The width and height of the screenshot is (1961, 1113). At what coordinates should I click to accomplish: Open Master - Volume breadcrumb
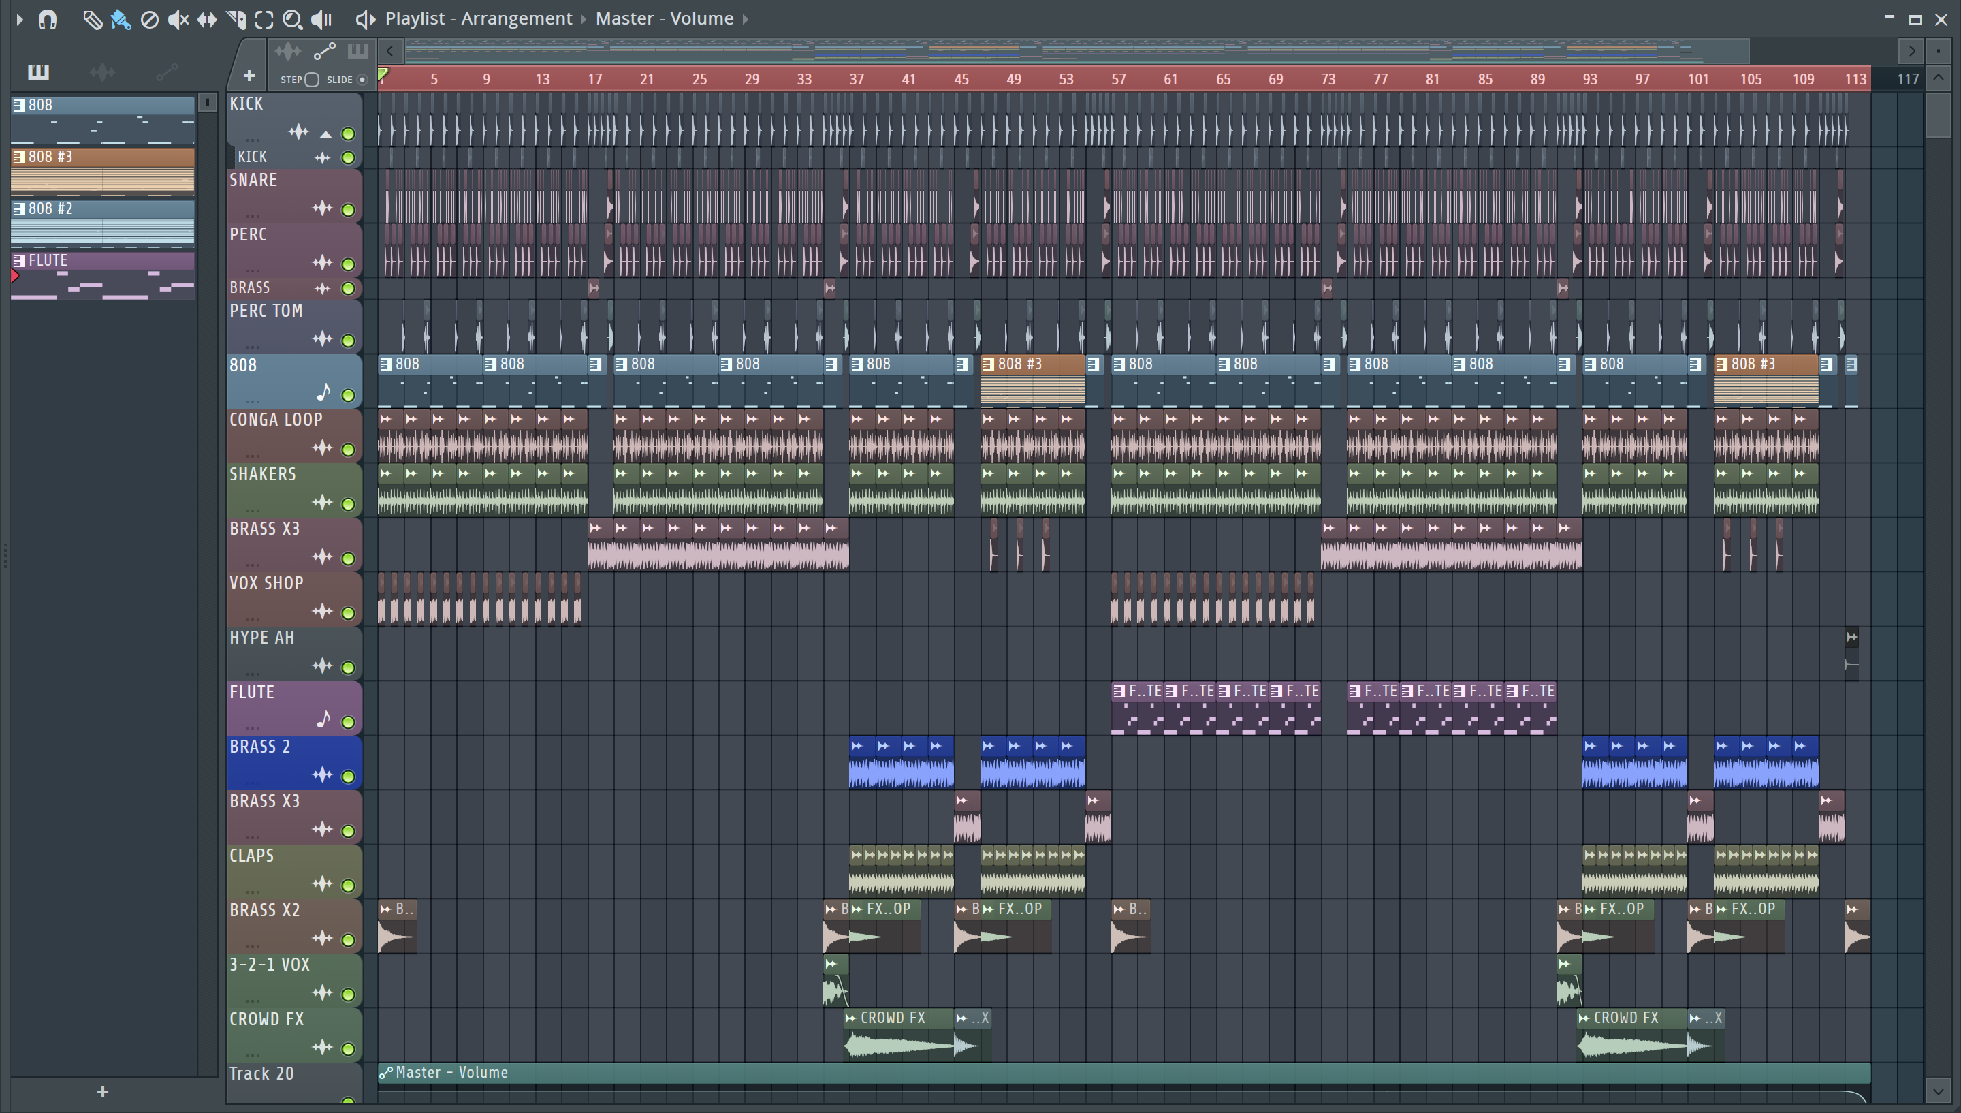(665, 18)
